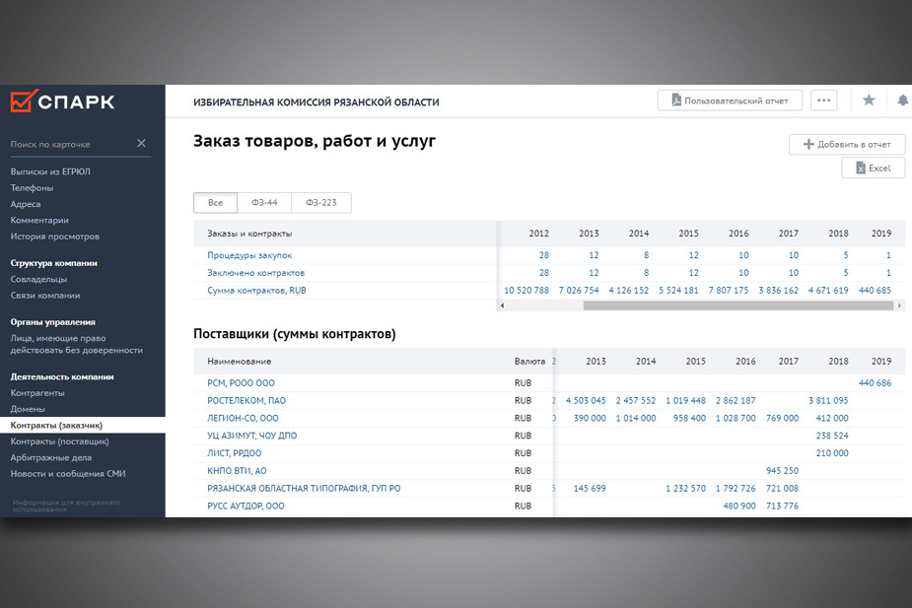The height and width of the screenshot is (608, 912).
Task: Open notifications bell icon
Action: (903, 101)
